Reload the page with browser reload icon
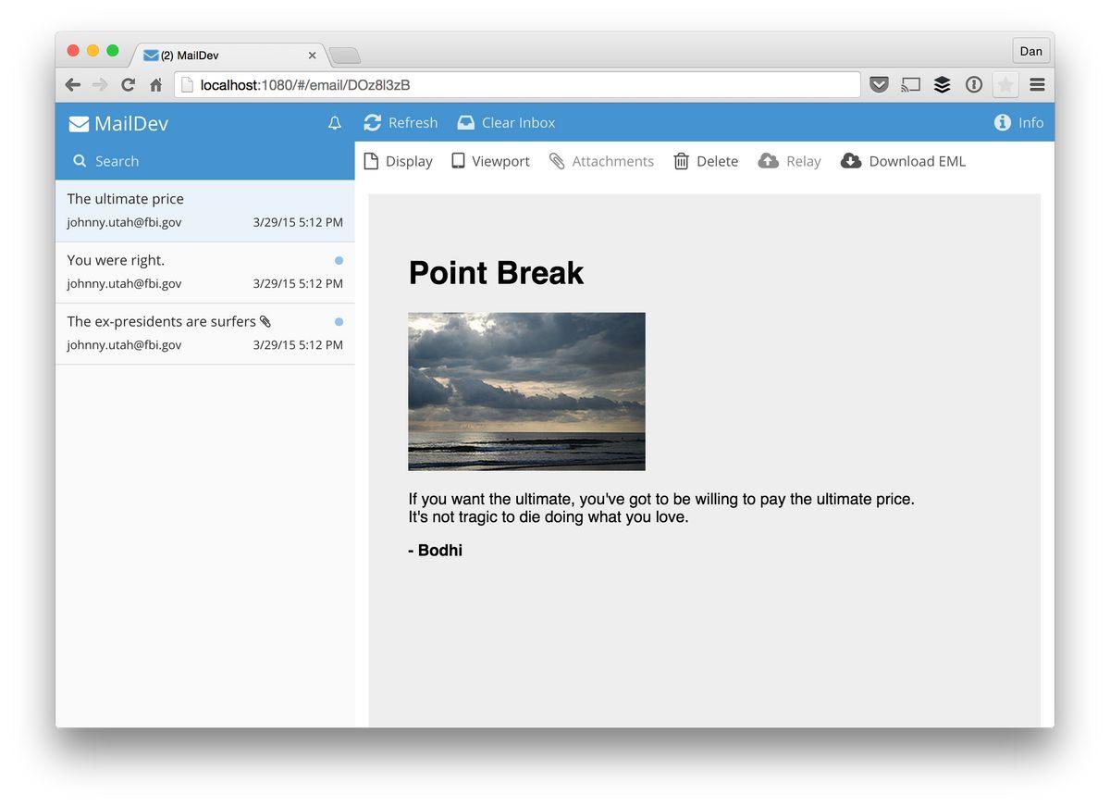 [x=128, y=85]
